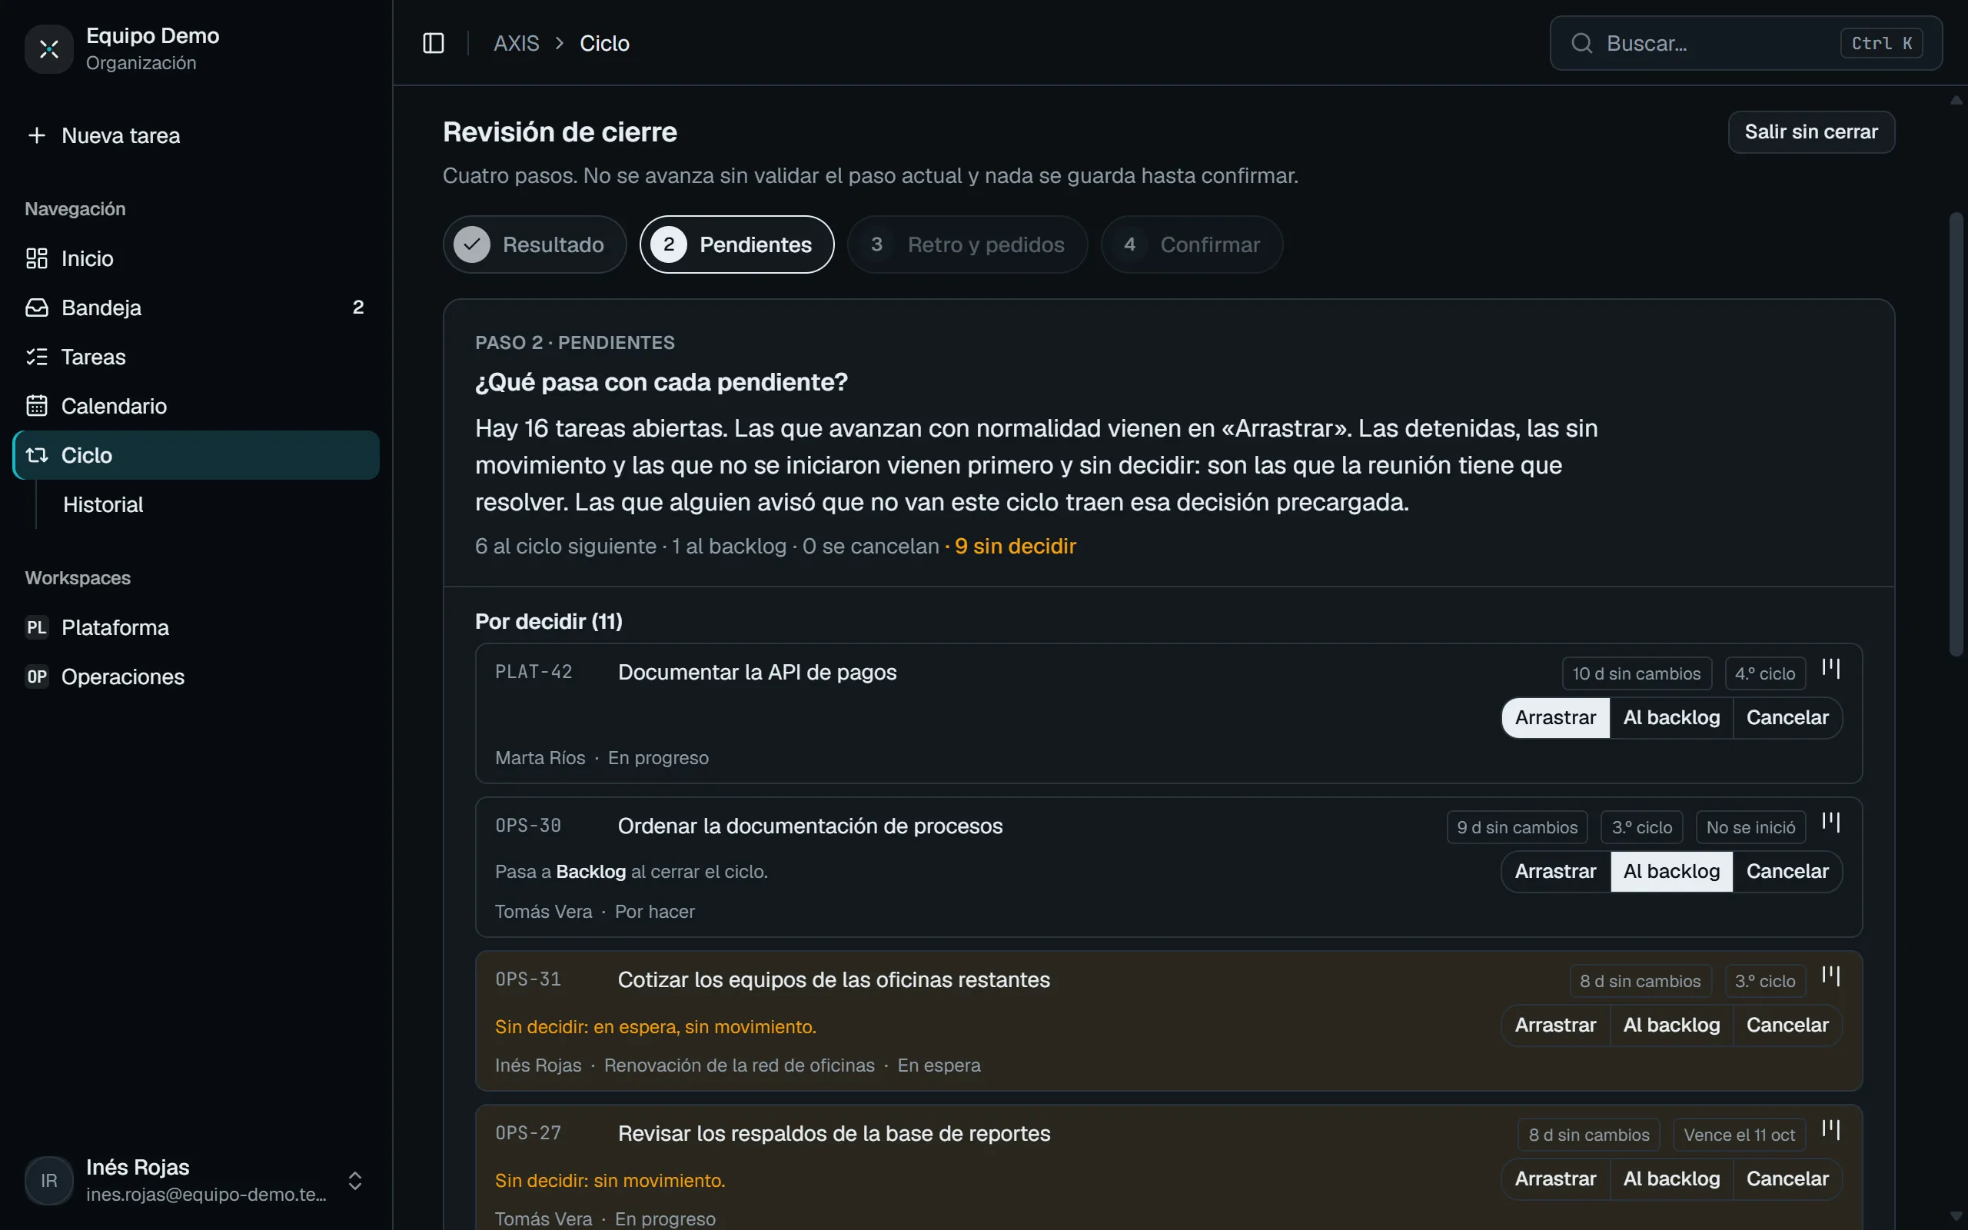The image size is (1968, 1230).
Task: Select Cancelar for OPS-31
Action: pos(1787,1025)
